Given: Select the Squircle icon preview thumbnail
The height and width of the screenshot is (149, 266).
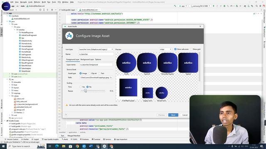Looking at the screenshot, I should click(x=147, y=62).
